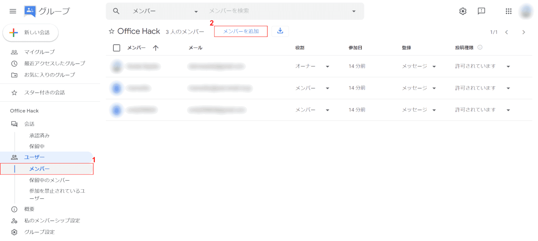Image resolution: width=538 pixels, height=241 pixels.
Task: Export the member list download icon
Action: tap(280, 31)
